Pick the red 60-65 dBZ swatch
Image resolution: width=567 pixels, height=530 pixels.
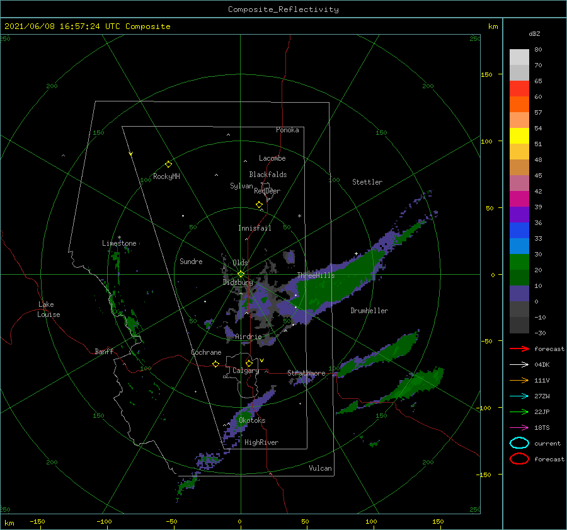pos(519,89)
